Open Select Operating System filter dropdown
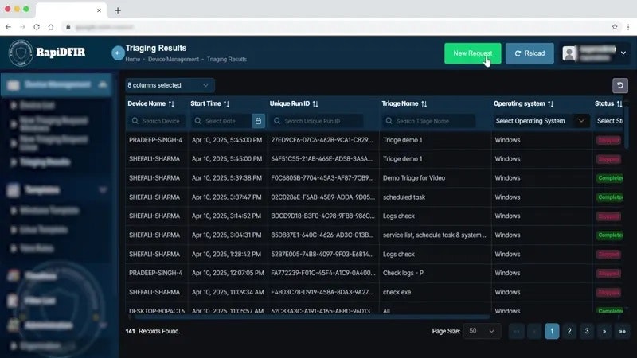 [541, 121]
